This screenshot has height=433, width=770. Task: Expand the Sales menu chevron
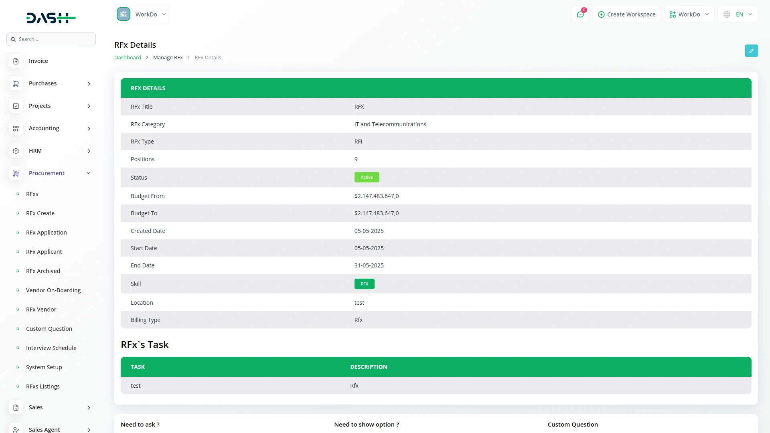coord(89,408)
